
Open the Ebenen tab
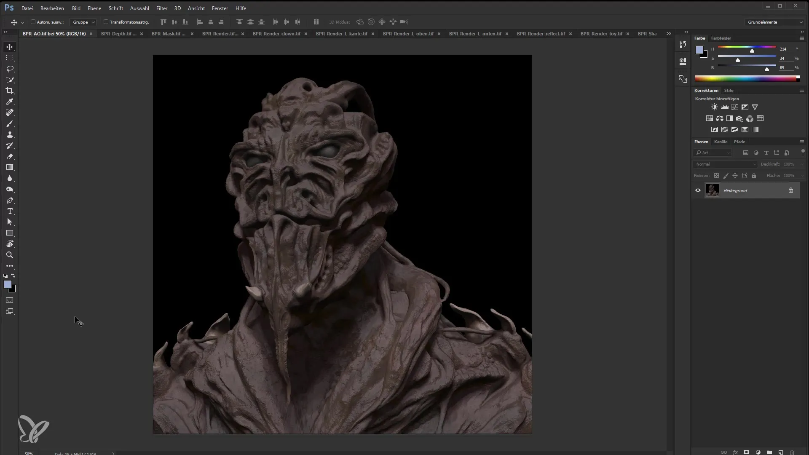click(x=701, y=142)
